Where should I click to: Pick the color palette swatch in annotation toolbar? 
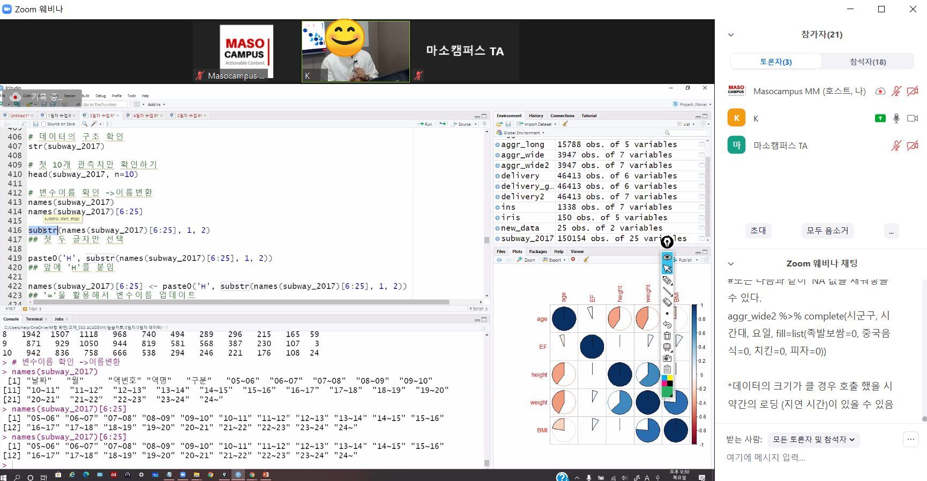coord(667,381)
